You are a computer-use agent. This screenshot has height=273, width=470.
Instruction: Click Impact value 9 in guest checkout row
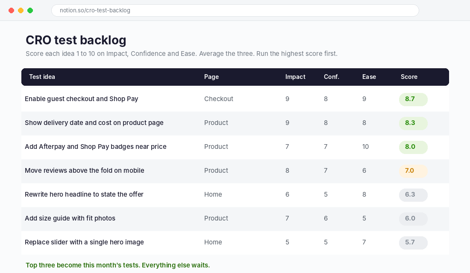[x=287, y=99]
